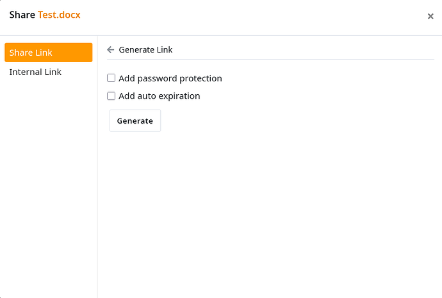Switch to the Internal Link tab
Image resolution: width=442 pixels, height=298 pixels.
35,72
